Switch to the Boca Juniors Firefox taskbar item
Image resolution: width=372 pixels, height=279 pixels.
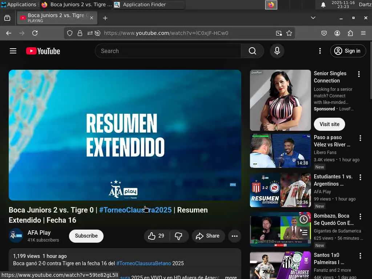(76, 4)
